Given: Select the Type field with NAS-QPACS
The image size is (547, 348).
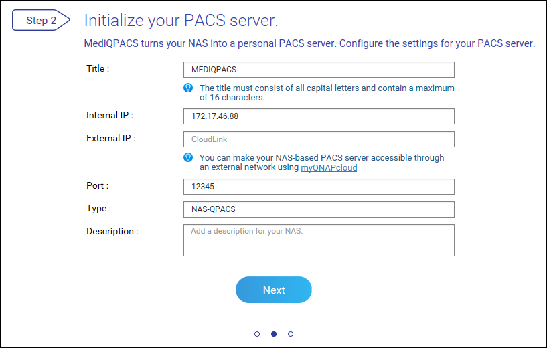Looking at the screenshot, I should tap(319, 209).
